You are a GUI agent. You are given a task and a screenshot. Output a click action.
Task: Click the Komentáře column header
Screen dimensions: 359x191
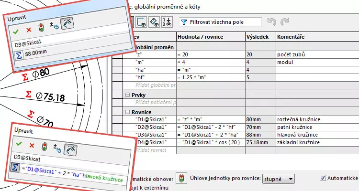pos(317,37)
